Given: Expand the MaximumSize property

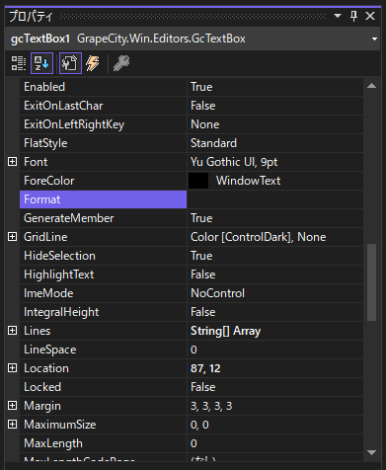Looking at the screenshot, I should [x=12, y=425].
